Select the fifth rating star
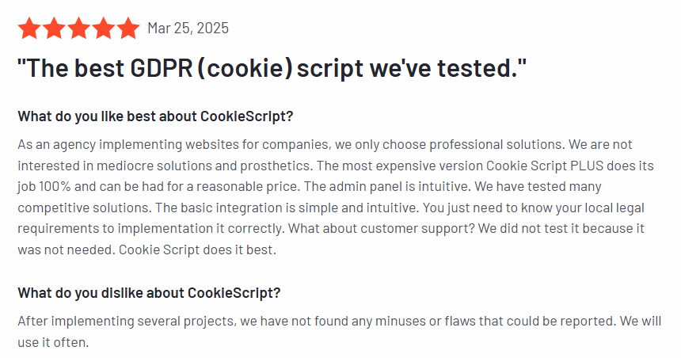Screen dimensions: 681x358 [127, 29]
